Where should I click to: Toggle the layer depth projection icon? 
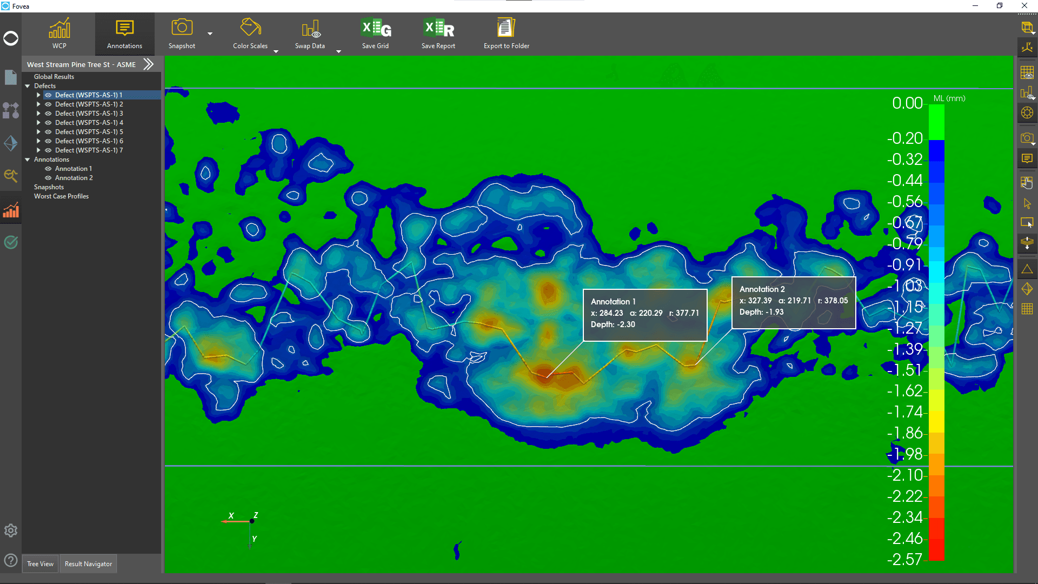click(1027, 243)
